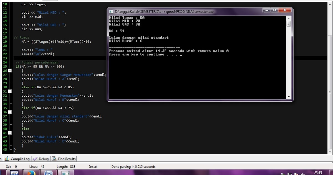Collapse the code fold at line 26
Image resolution: width=333 pixels, height=175 pixels.
click(x=9, y=70)
